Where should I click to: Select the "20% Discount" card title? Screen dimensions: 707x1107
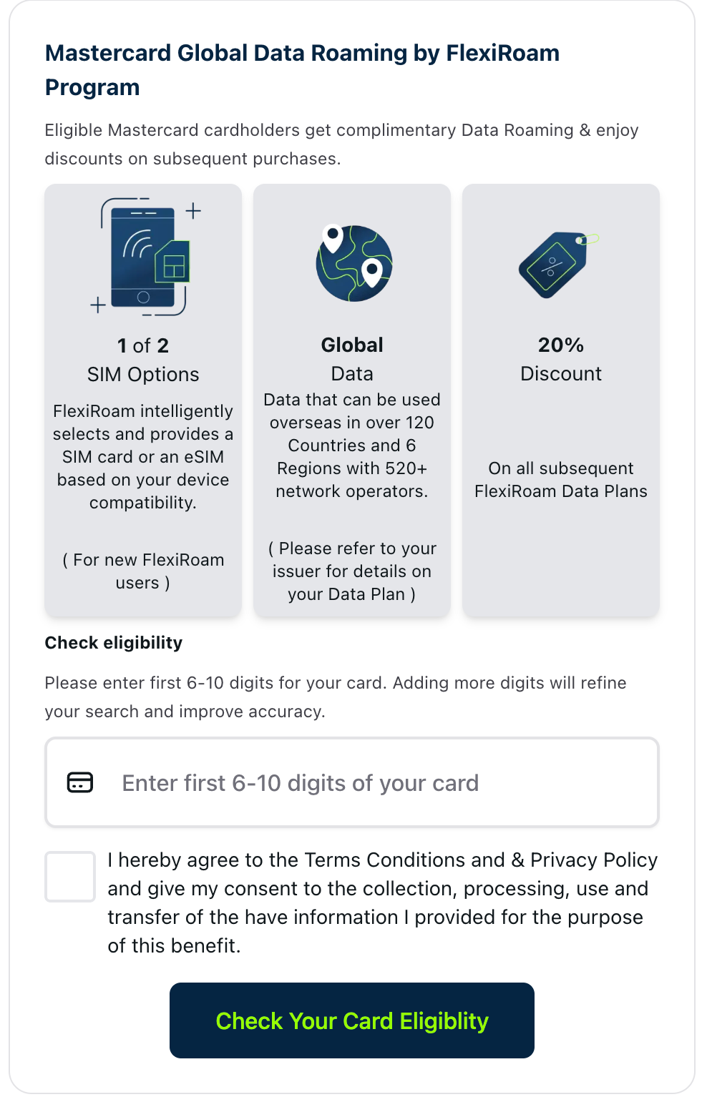click(x=561, y=359)
